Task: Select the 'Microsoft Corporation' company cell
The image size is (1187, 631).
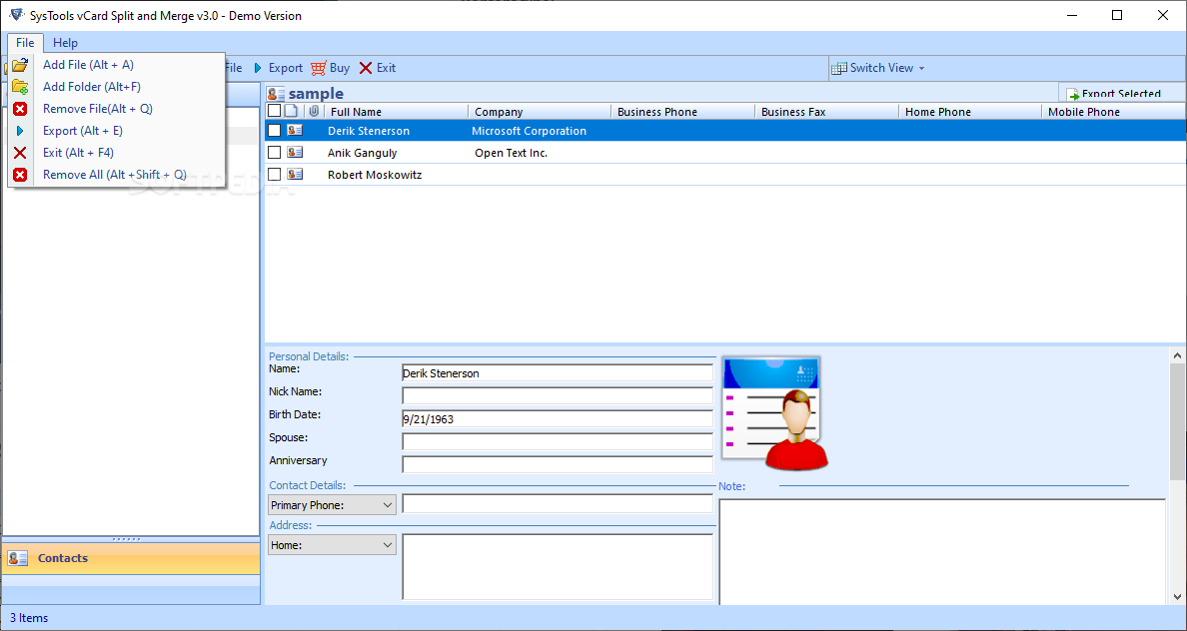Action: tap(530, 131)
